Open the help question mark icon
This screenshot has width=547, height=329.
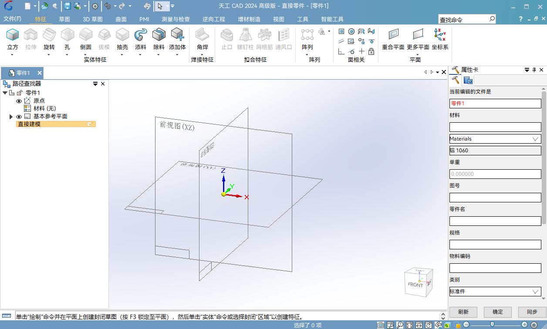521,19
